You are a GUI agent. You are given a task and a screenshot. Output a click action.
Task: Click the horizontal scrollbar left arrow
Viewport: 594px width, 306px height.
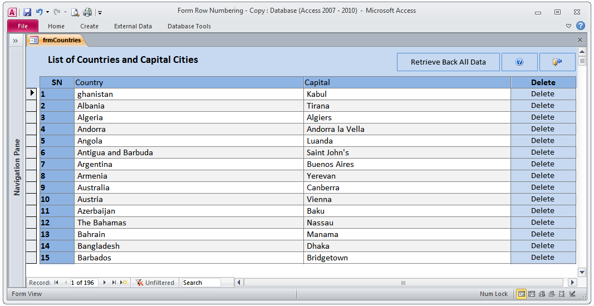[x=239, y=283]
